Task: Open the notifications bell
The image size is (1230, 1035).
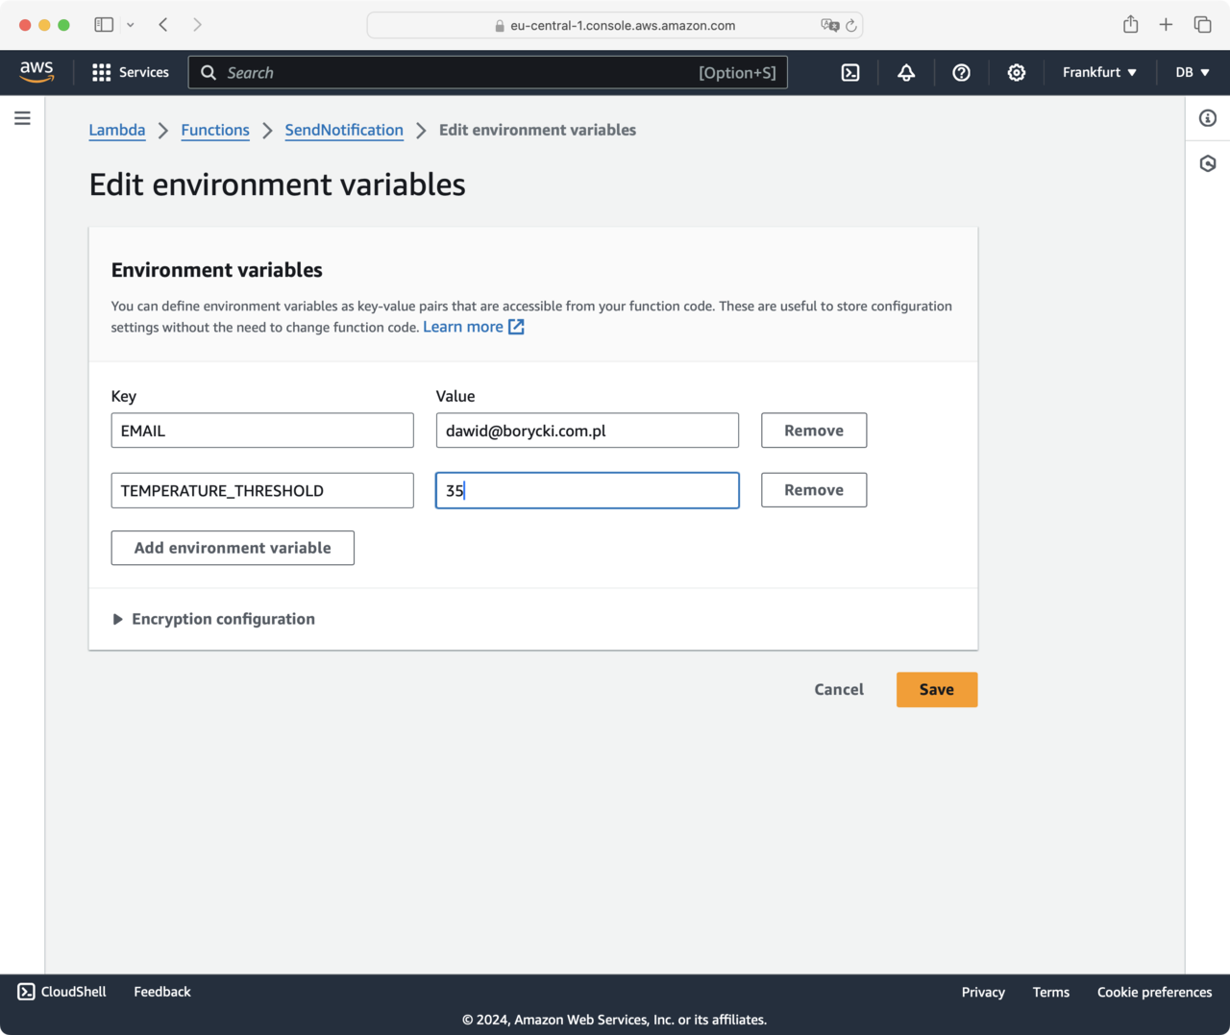Action: [x=905, y=73]
